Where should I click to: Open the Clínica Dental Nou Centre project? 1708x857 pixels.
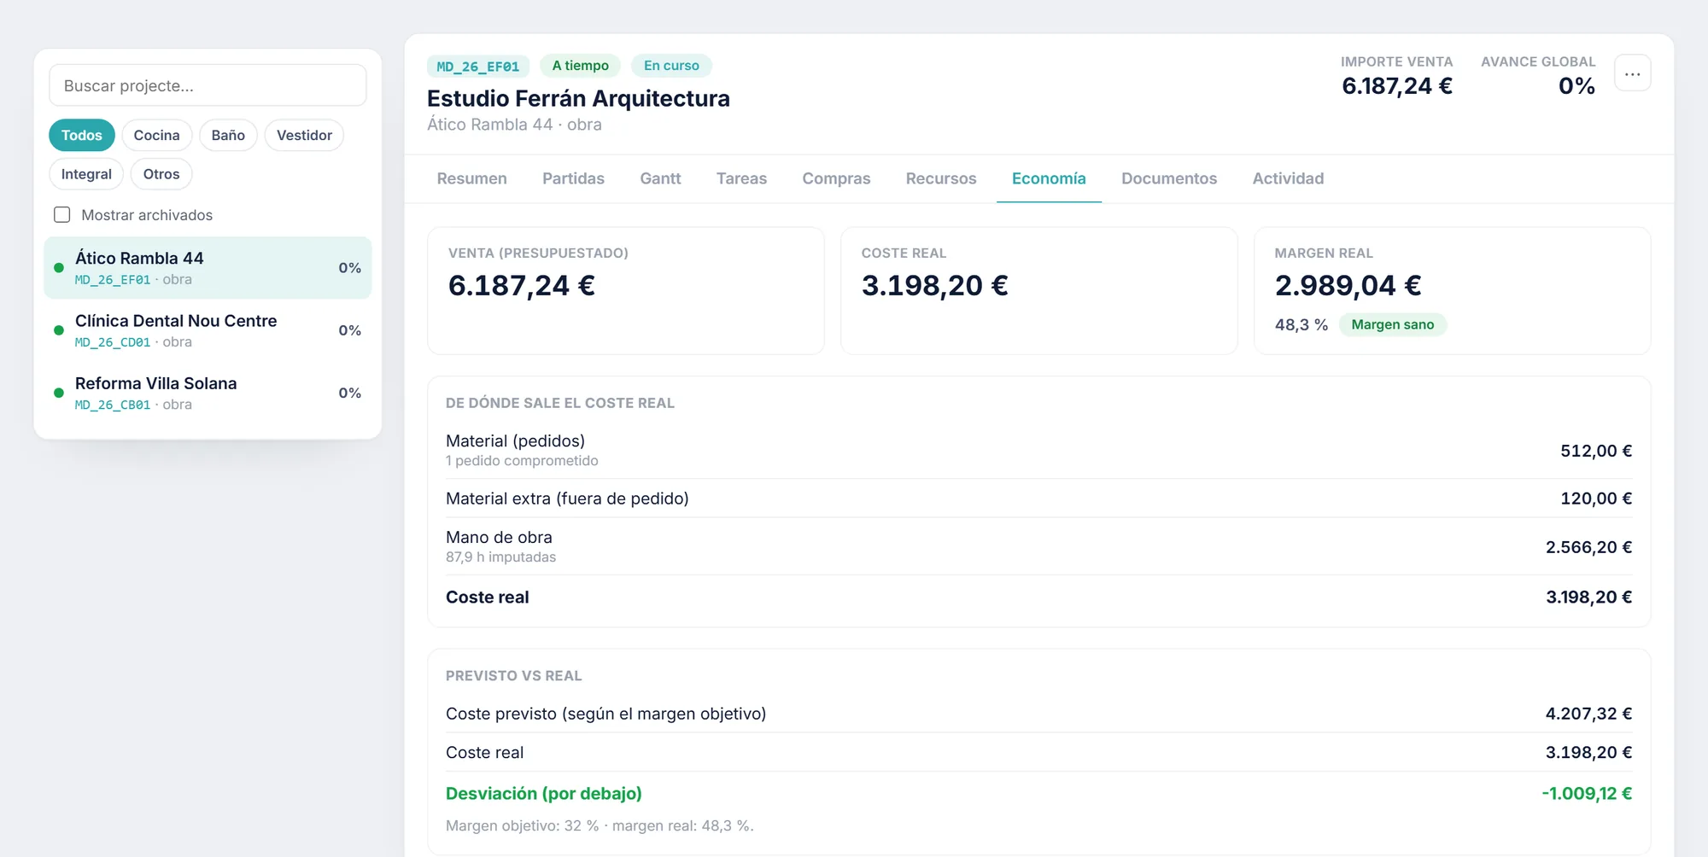pos(208,330)
